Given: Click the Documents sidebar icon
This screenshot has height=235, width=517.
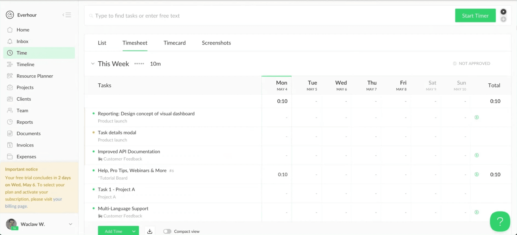Looking at the screenshot, I should (x=10, y=133).
